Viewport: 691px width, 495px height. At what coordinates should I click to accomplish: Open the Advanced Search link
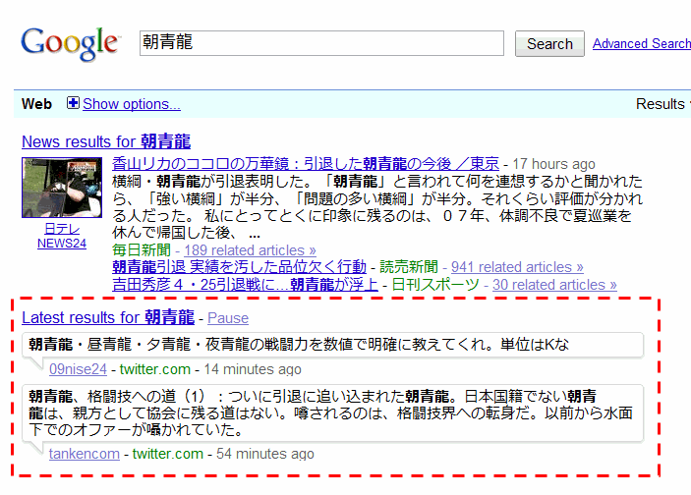click(x=641, y=43)
